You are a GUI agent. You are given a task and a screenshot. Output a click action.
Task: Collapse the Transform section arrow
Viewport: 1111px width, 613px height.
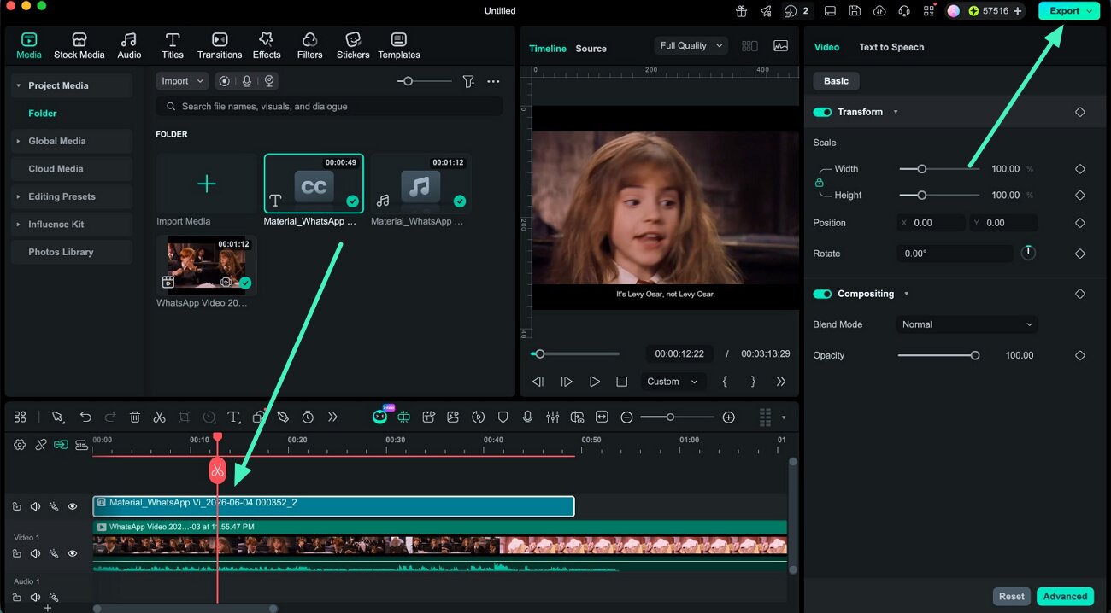(x=896, y=112)
